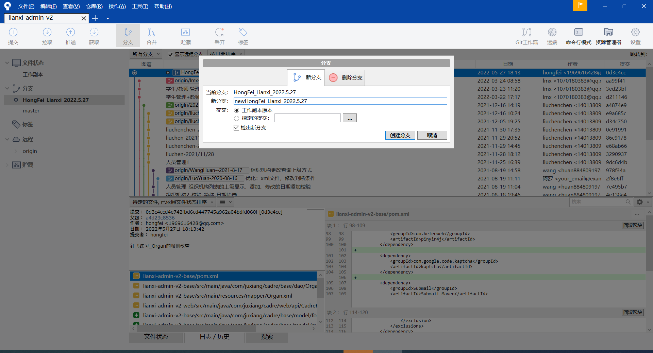
Task: Open the command line mode (命令行模式)
Action: 579,36
